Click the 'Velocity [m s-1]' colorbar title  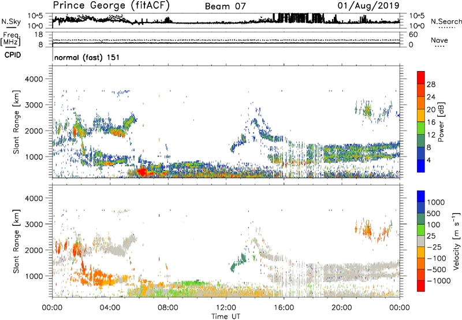(x=456, y=241)
